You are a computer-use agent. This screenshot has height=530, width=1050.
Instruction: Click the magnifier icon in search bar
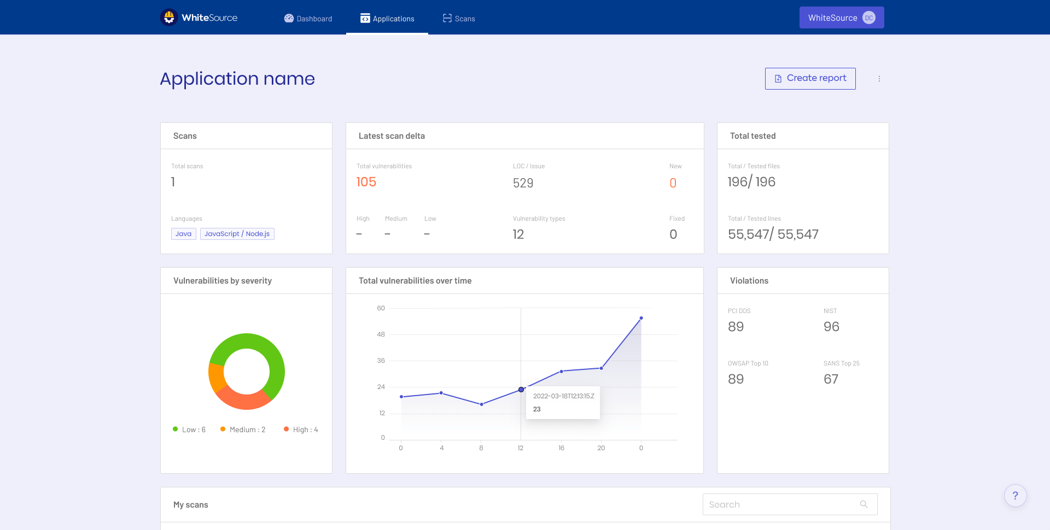(864, 504)
